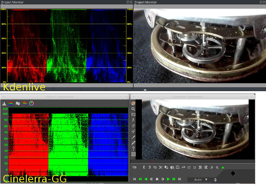Click the paste clipboard icon
266x188 pixels.
pos(172,168)
